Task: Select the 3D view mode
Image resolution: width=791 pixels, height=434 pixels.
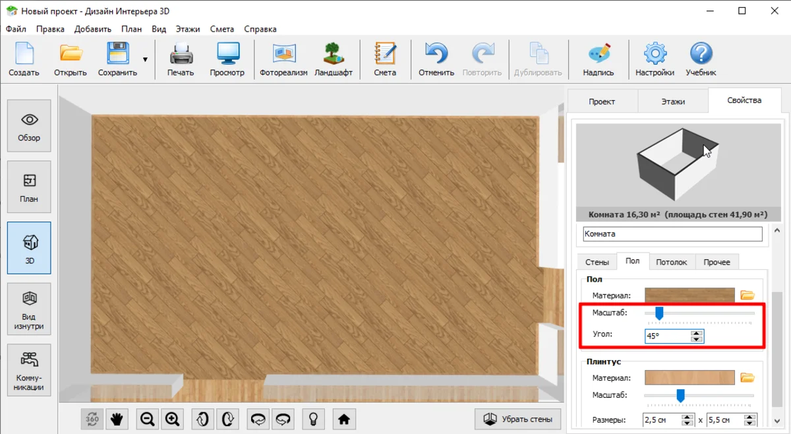Action: (x=29, y=248)
